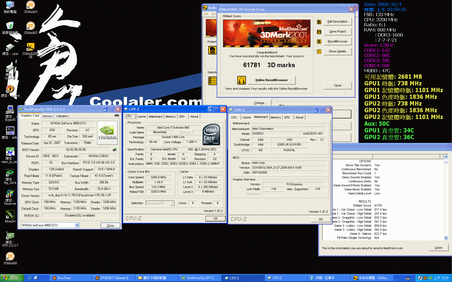The image size is (452, 282).
Task: Launch the GPU-Z 0.2.7 desktop shortcut
Action: pyautogui.click(x=10, y=239)
